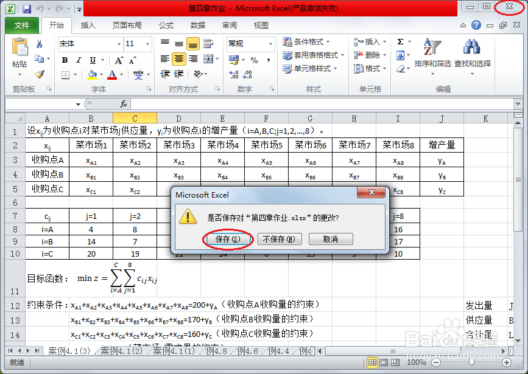
Task: Click the blue Help question mark
Action: click(x=476, y=25)
